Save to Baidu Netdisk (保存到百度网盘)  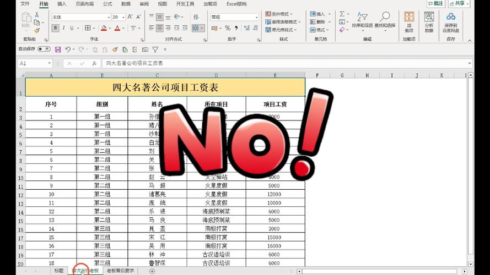(451, 22)
